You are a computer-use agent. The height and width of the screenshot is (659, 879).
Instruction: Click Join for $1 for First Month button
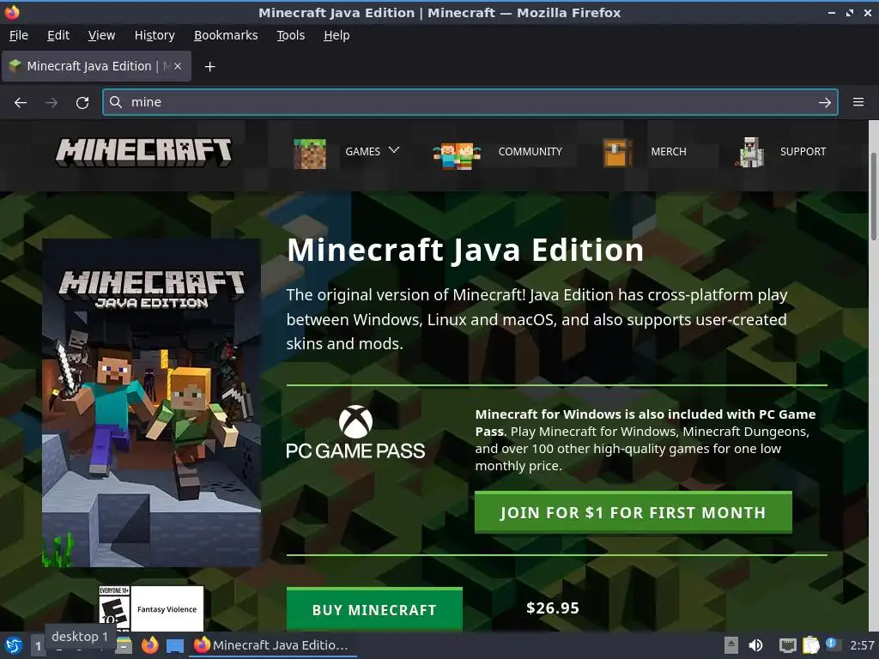(633, 512)
